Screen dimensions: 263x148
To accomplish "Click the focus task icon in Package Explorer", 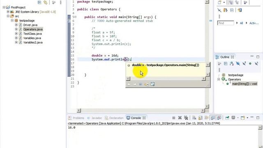I will click(54, 2).
